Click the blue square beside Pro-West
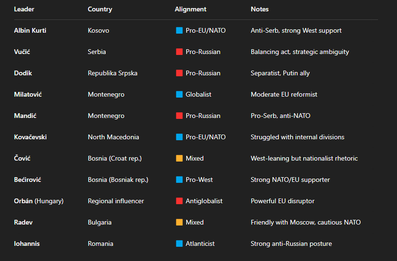397x261 pixels. pyautogui.click(x=179, y=180)
